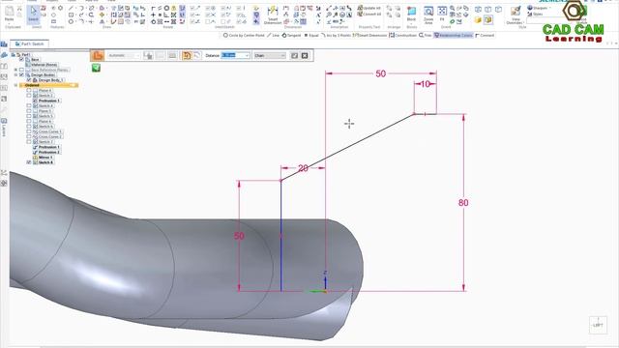Screen dimensions: 619x348
Task: Select Cross Curve 2 in the tree
Action: pyautogui.click(x=50, y=136)
